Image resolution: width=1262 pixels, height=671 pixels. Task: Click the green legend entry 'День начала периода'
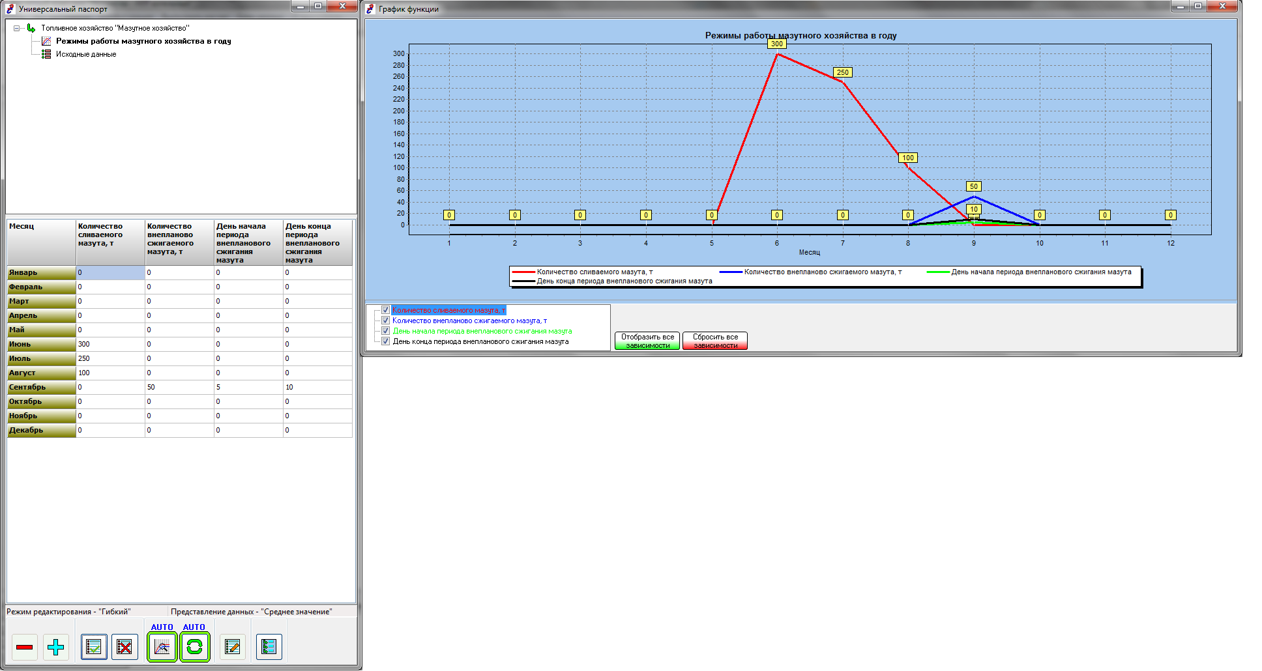tap(1029, 272)
